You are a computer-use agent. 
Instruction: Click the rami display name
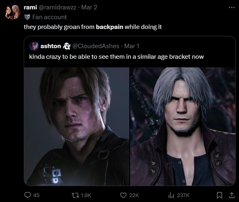point(30,7)
